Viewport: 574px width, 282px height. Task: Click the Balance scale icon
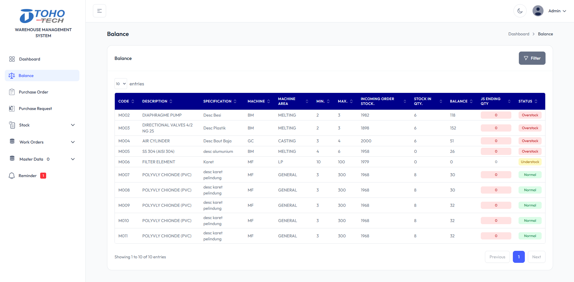coord(12,76)
